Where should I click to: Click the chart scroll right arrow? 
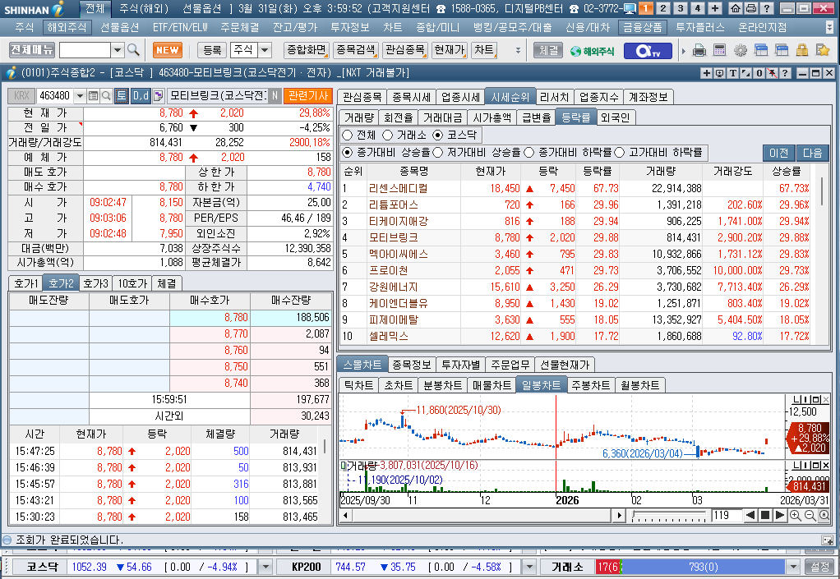619,515
